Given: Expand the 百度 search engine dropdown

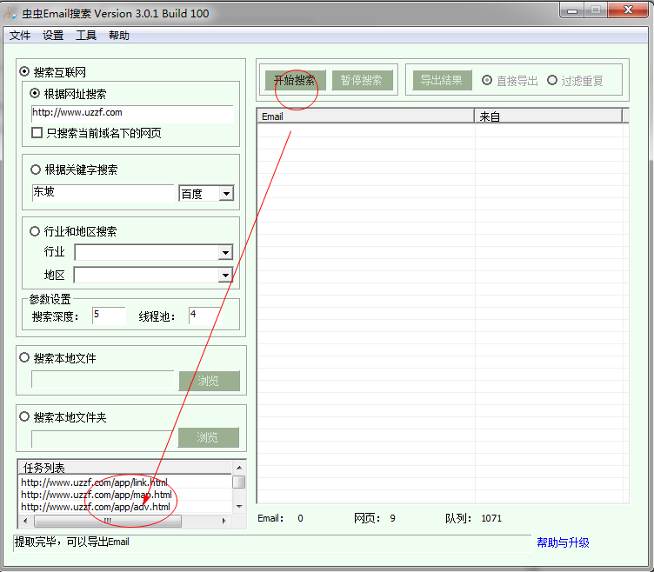Looking at the screenshot, I should tap(226, 194).
